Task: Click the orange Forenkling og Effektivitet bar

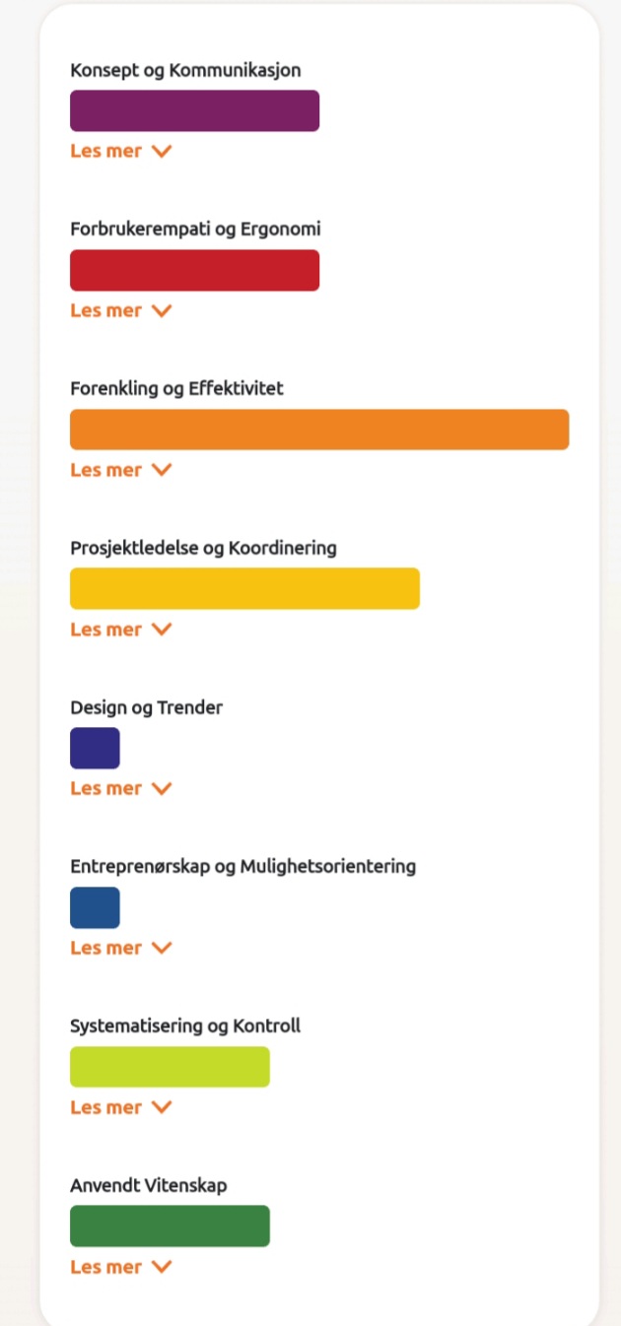Action: (x=319, y=430)
